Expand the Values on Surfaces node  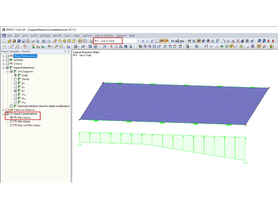(x=3, y=110)
